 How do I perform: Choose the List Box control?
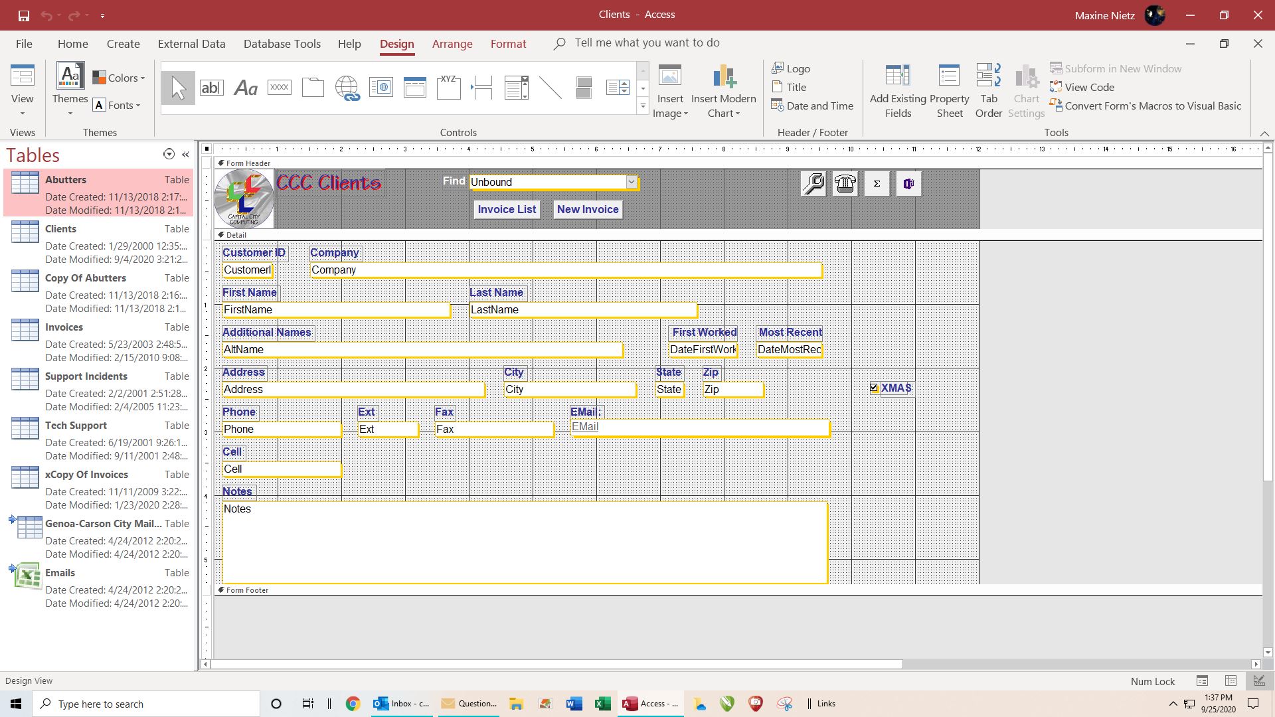[618, 88]
